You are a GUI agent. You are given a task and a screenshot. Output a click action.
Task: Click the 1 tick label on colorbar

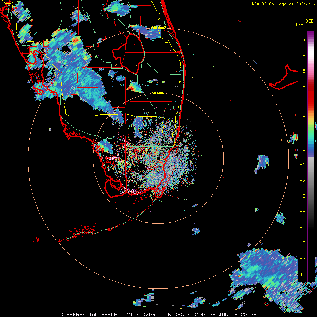tap(304, 133)
